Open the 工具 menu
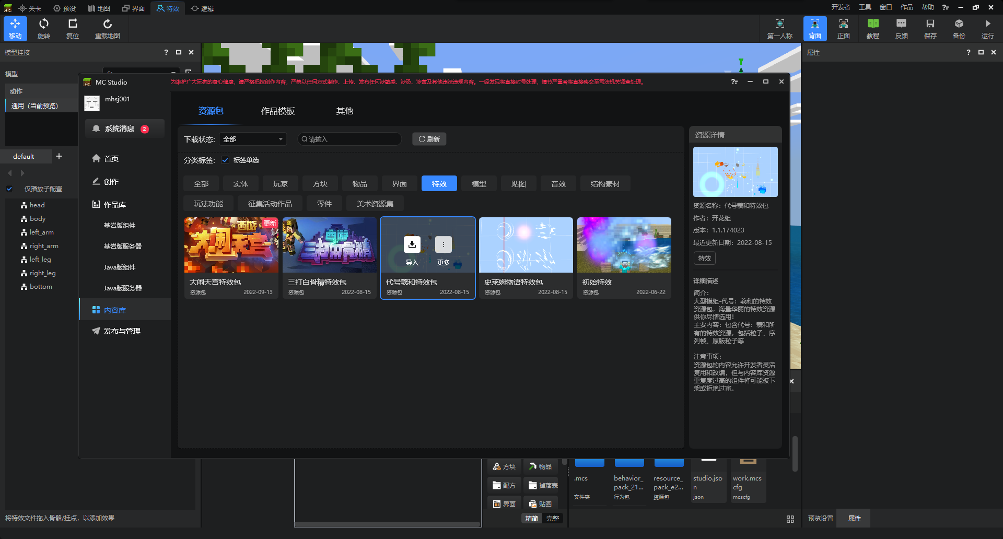The height and width of the screenshot is (539, 1003). pos(865,7)
